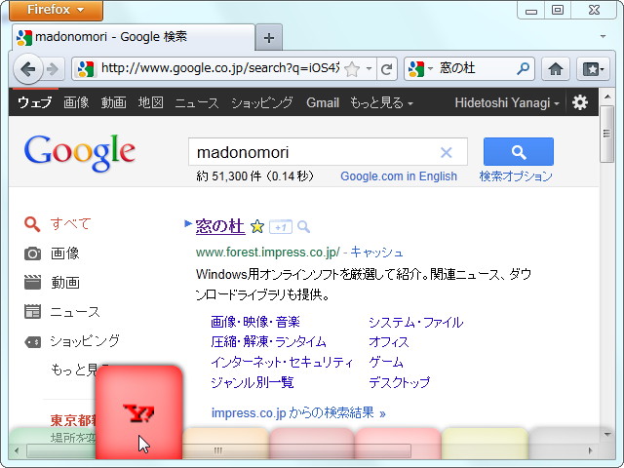Click the horizontal scrollbar right arrow
Viewport: 624px width, 468px height.
[591, 450]
